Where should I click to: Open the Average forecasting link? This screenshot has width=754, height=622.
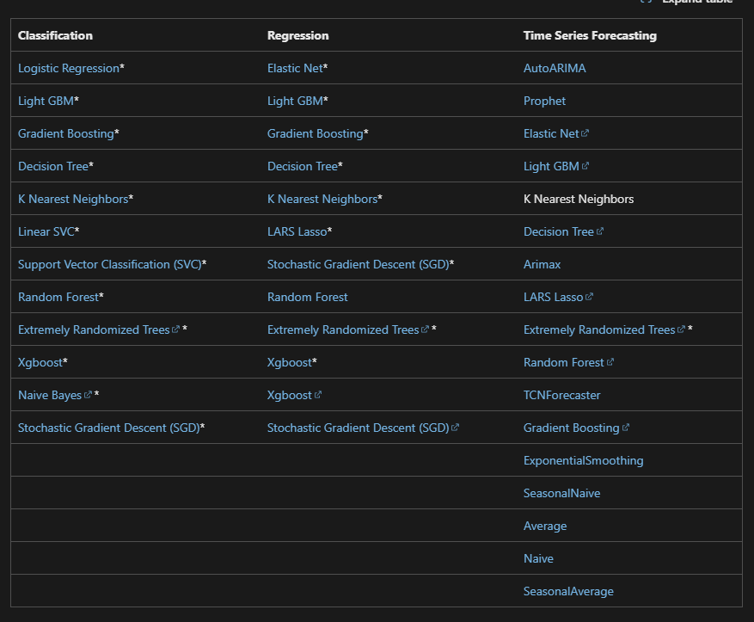(x=545, y=527)
